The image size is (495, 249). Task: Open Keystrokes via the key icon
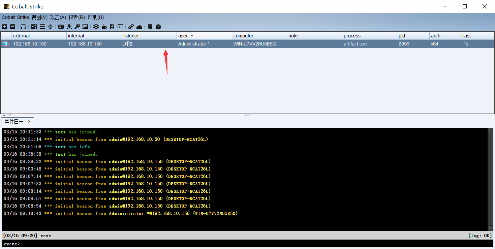point(77,27)
